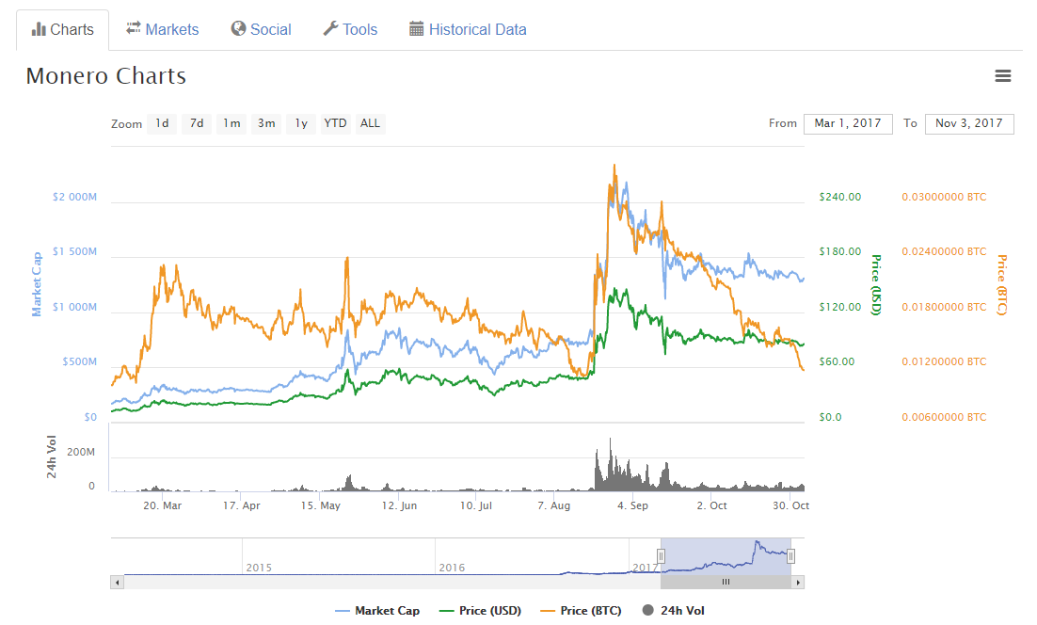Click the To date field Nov 3, 2017
This screenshot has width=1037, height=625.
coord(969,123)
